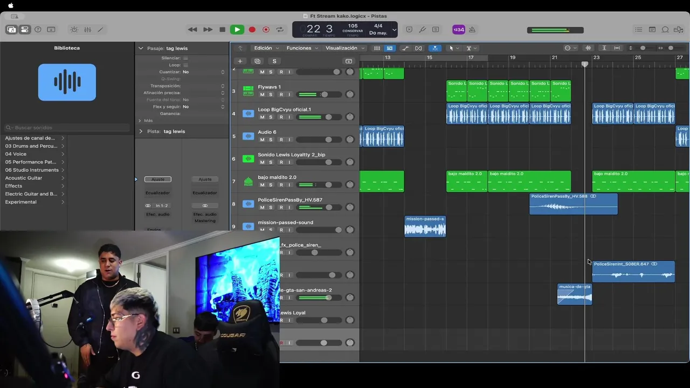This screenshot has width=690, height=388.
Task: Record-enable the Audio 6 track
Action: (281, 140)
